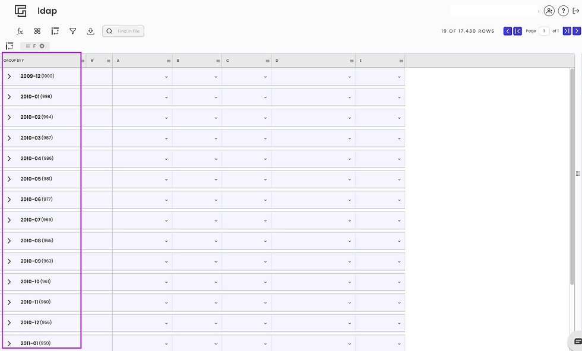This screenshot has height=351, width=582.
Task: Open the GROUP BY F column menu
Action: (x=83, y=61)
